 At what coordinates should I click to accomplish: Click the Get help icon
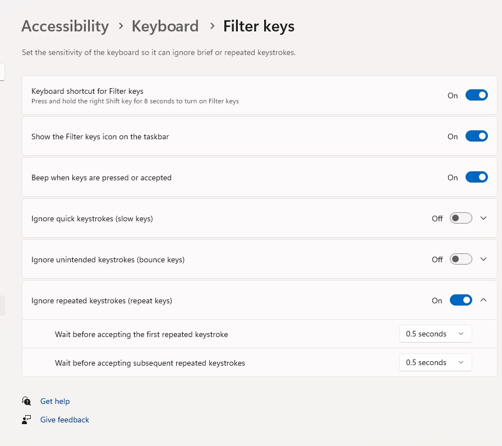(26, 401)
